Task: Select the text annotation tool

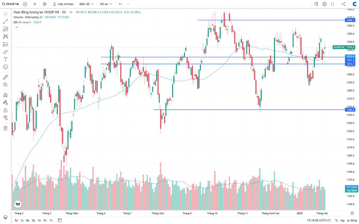Action: click(5, 59)
